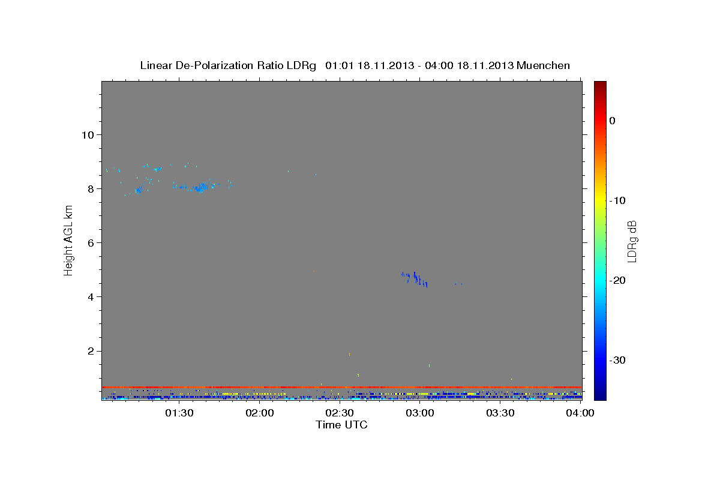Click the dark red top of the colorbar

pyautogui.click(x=600, y=86)
